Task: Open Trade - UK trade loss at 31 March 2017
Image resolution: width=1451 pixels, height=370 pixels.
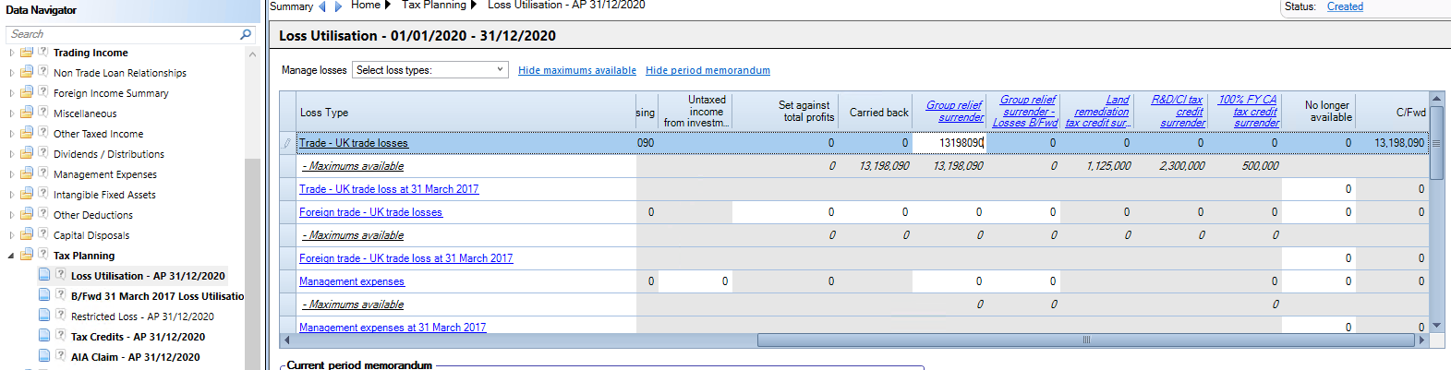Action: [389, 189]
